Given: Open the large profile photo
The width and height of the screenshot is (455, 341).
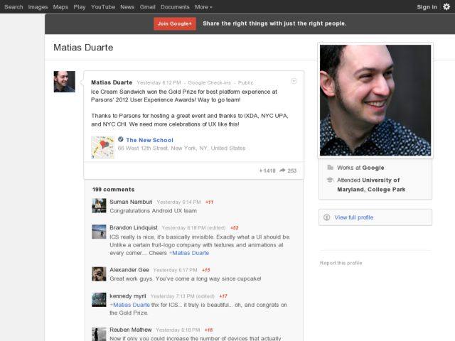Looking at the screenshot, I should coord(375,100).
